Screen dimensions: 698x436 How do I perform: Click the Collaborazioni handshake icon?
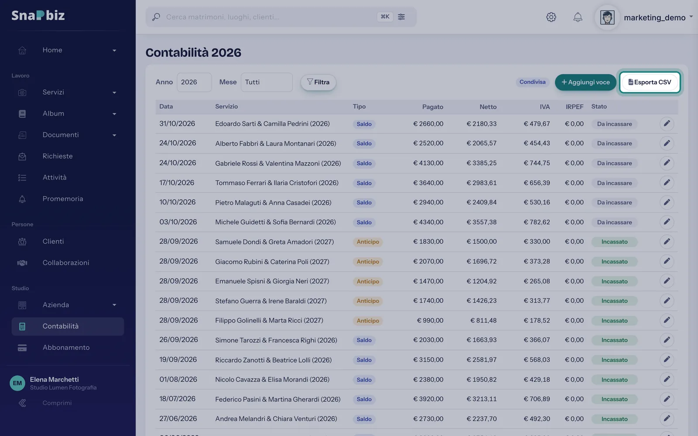[x=22, y=263]
